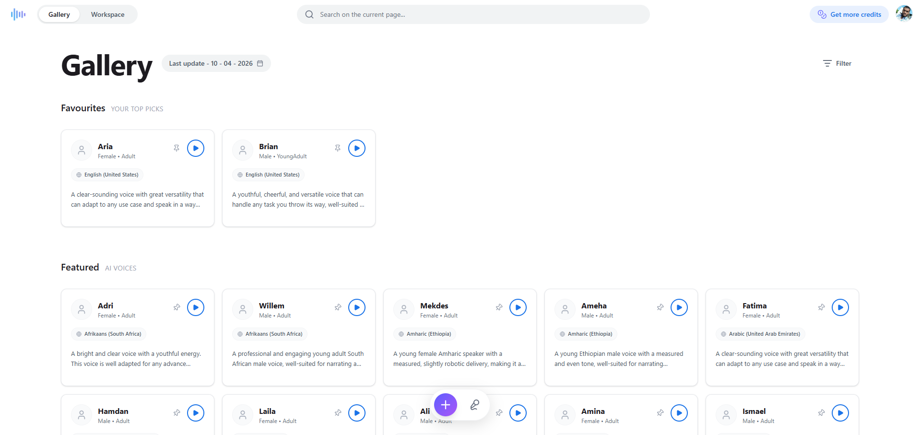This screenshot has width=920, height=435.
Task: Pin the Fatima voice
Action: point(821,307)
